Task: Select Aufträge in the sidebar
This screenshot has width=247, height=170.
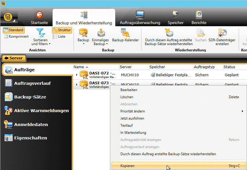Action: [37, 70]
